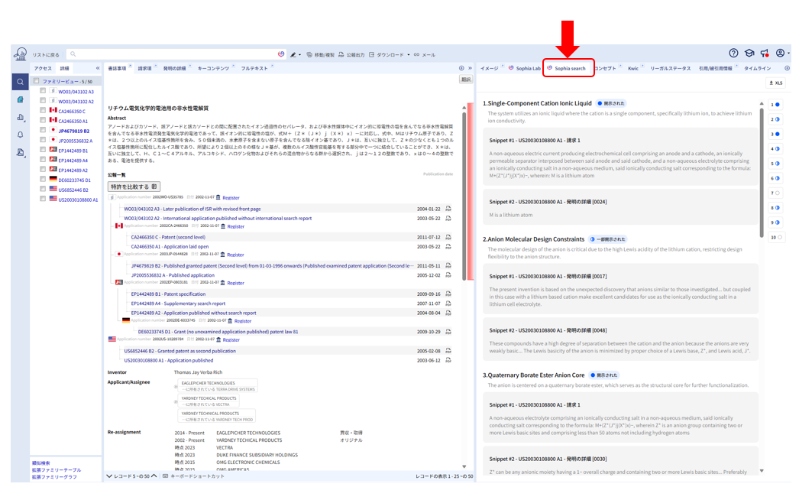Check the WO03/043102 A2 checkbox
This screenshot has height=487, width=799.
43,100
